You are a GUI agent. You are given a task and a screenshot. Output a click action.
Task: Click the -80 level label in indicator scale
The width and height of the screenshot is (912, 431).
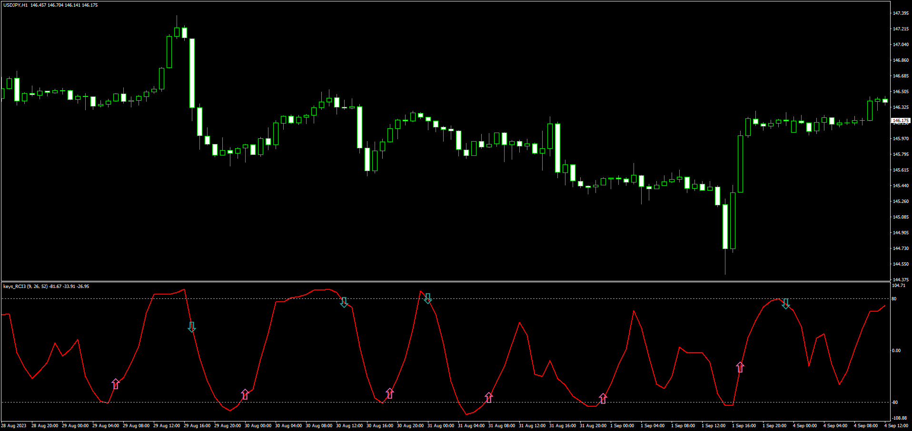[x=895, y=402]
